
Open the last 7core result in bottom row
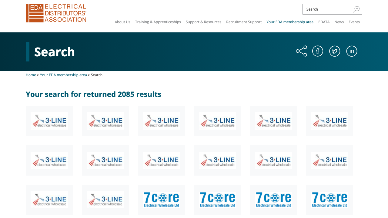[329, 200]
